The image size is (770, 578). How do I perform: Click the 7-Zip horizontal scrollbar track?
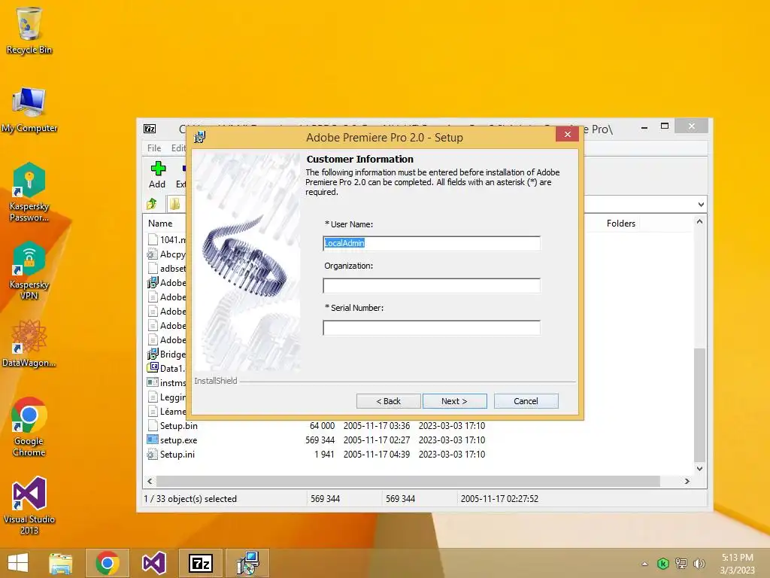[x=408, y=481]
